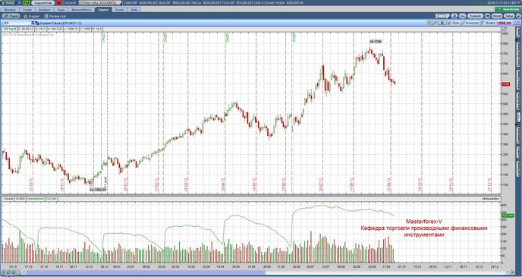Open the Flexible Grid layout
The width and height of the screenshot is (522, 277).
tap(55, 16)
